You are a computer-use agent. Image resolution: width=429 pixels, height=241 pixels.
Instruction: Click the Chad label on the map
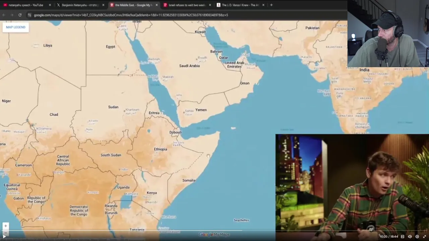54,114
